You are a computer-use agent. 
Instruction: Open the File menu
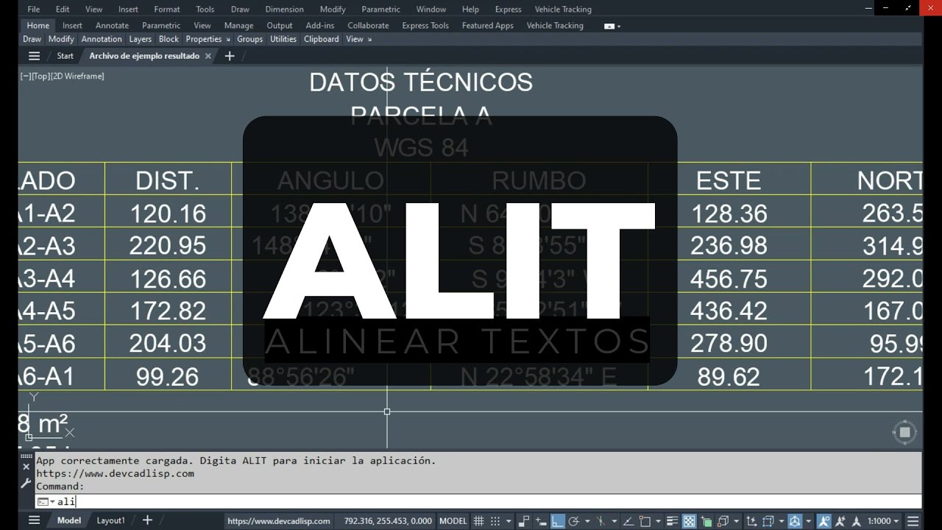(33, 10)
